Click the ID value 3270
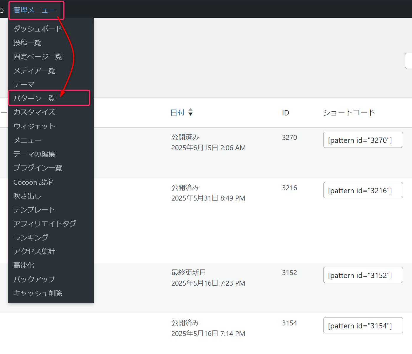 (x=290, y=138)
